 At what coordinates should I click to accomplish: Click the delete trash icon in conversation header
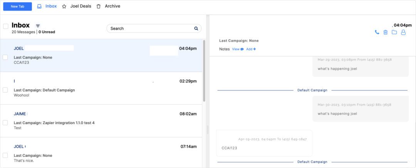pos(386,32)
